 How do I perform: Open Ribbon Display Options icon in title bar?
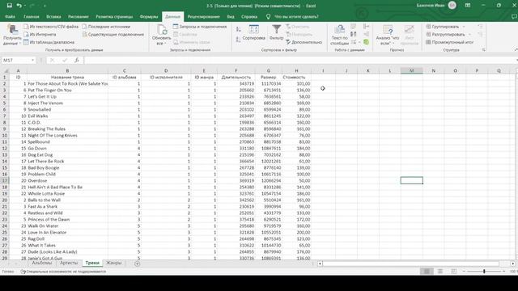468,6
